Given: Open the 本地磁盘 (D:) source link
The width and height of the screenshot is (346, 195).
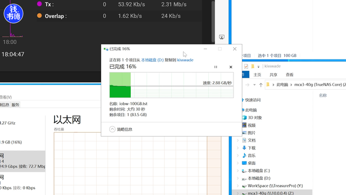Looking at the screenshot, I should point(152,60).
